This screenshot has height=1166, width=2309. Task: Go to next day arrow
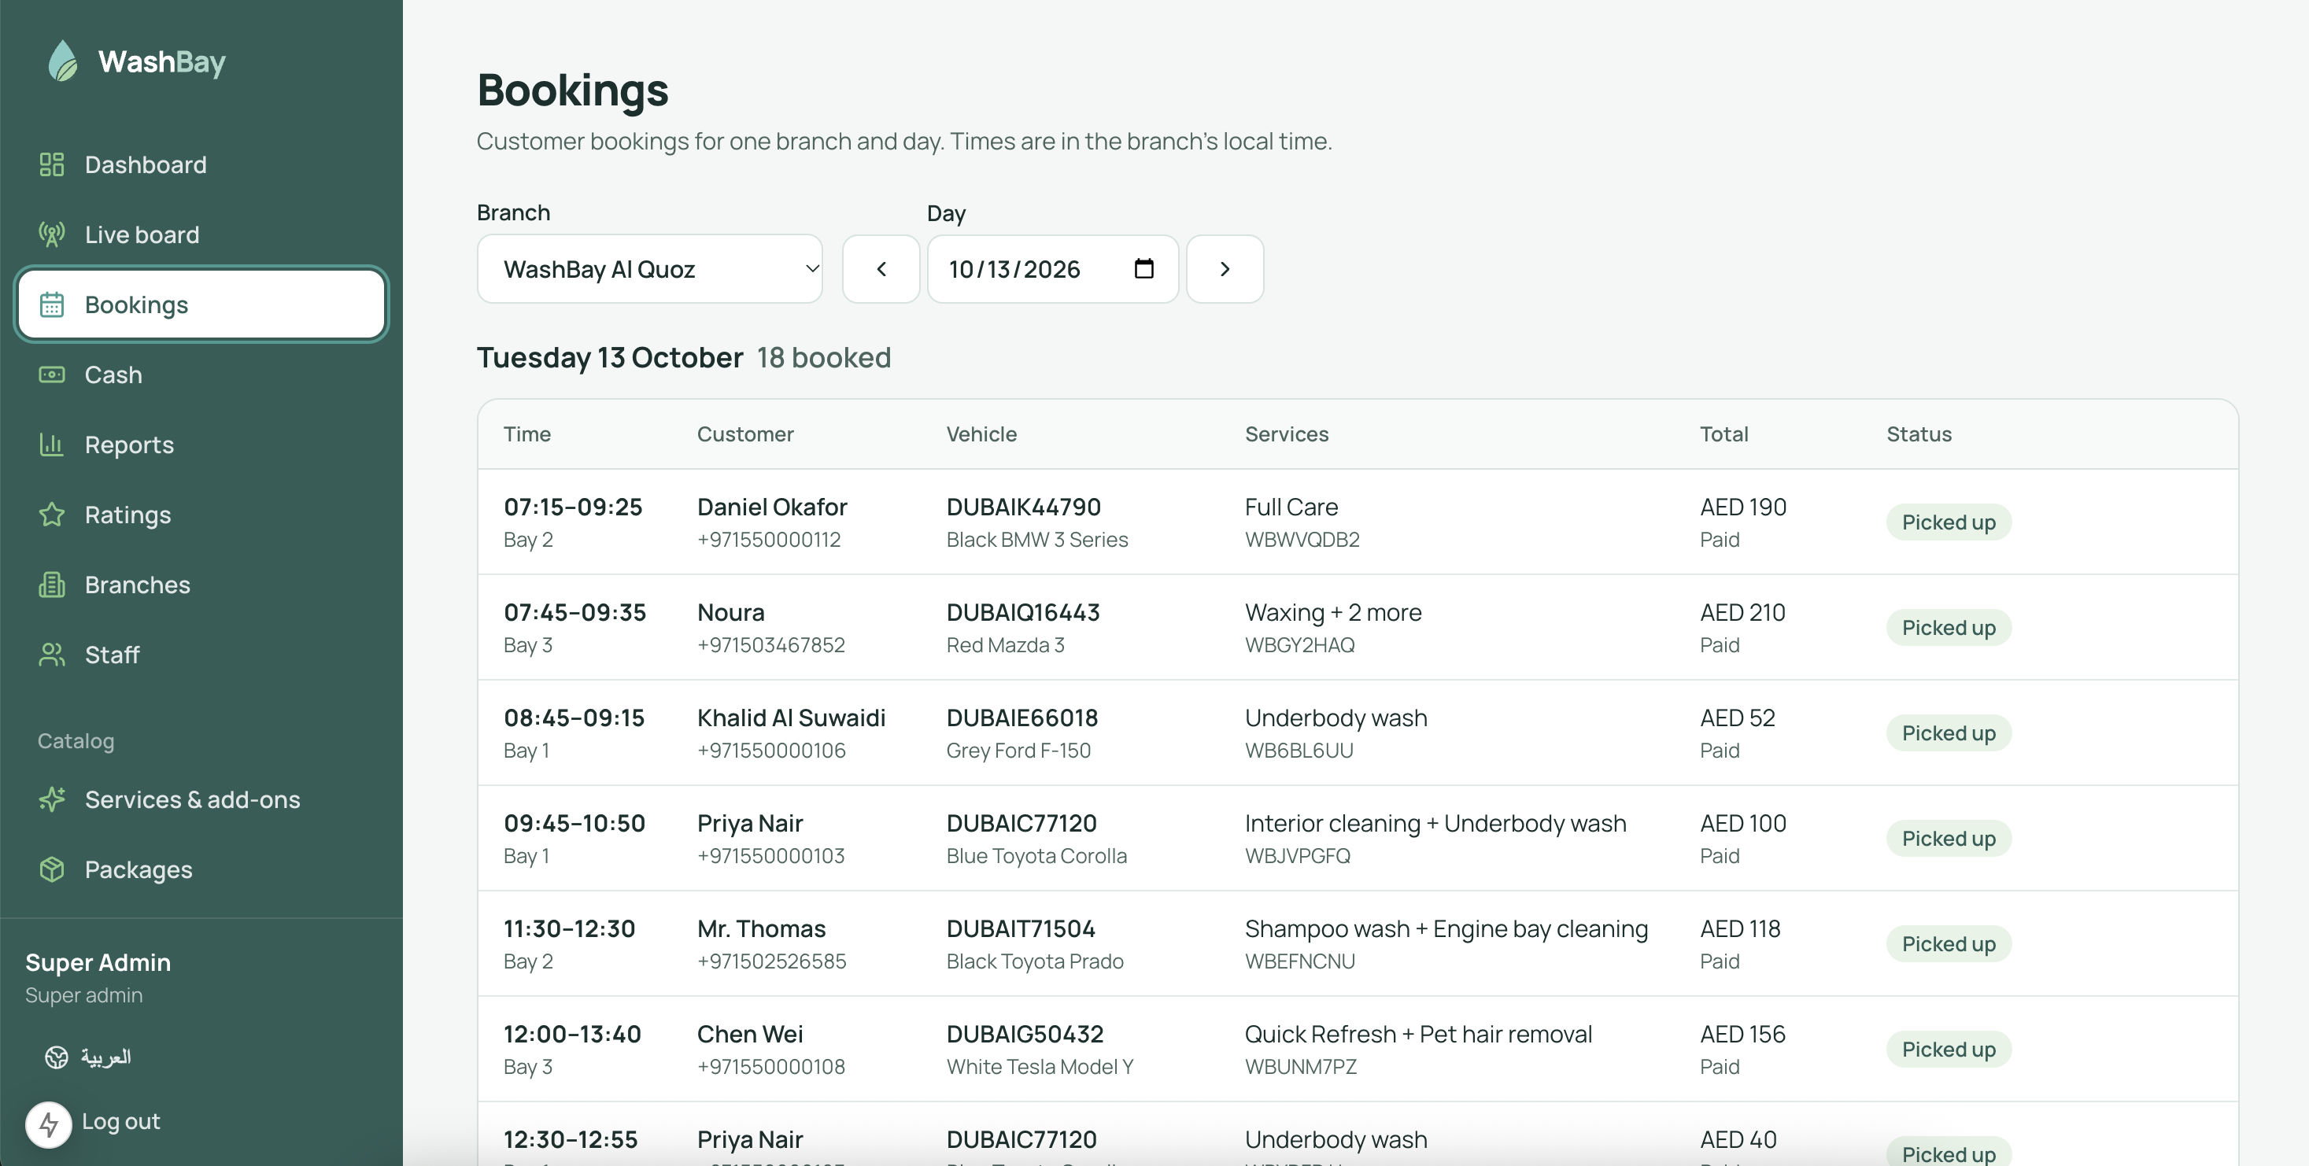pos(1225,269)
